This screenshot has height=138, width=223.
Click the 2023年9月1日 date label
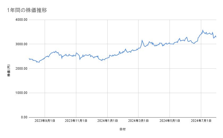45,121
